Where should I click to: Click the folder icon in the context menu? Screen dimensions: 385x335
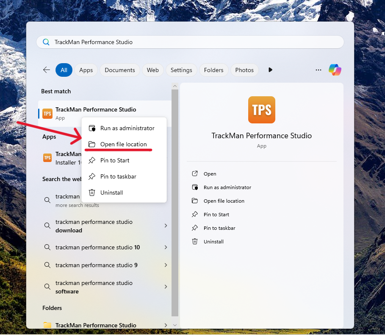click(x=92, y=144)
